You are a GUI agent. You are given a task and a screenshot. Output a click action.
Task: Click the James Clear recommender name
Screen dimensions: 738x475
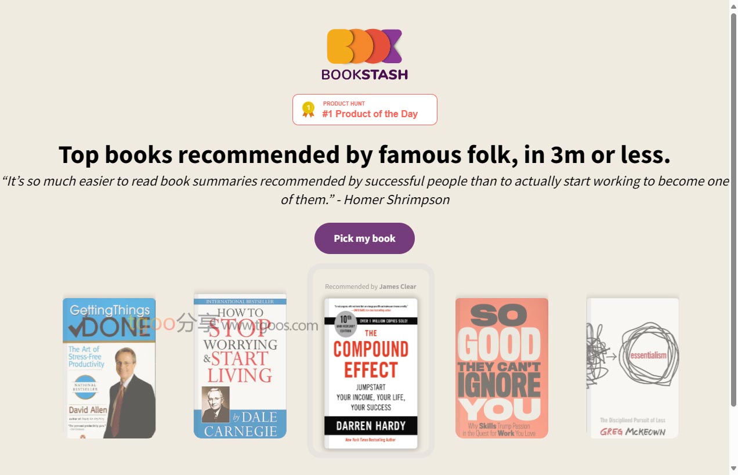[x=397, y=287]
